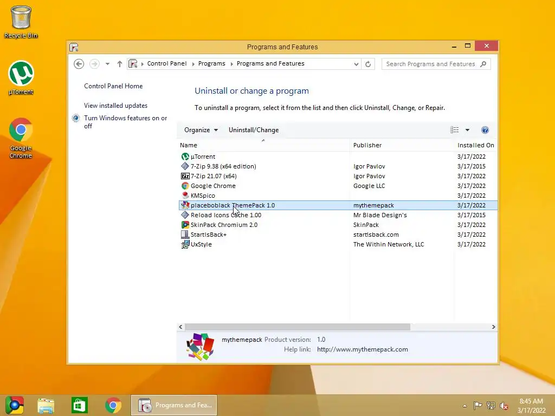Click the Programs and Features title bar icon
The height and width of the screenshot is (416, 555).
(74, 47)
